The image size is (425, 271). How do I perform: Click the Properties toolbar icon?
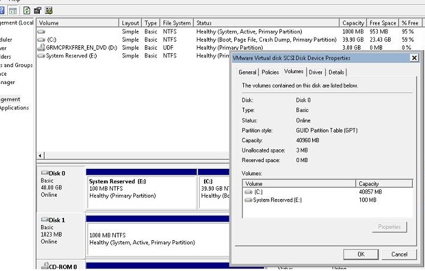click(x=37, y=10)
